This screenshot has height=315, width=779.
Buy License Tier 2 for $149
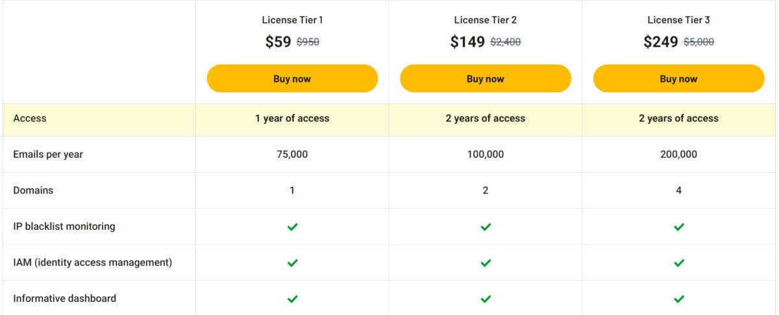pos(486,79)
